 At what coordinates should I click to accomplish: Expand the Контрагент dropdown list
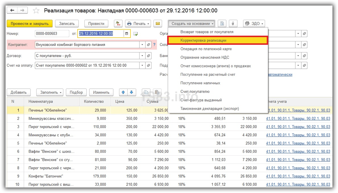click(142, 44)
